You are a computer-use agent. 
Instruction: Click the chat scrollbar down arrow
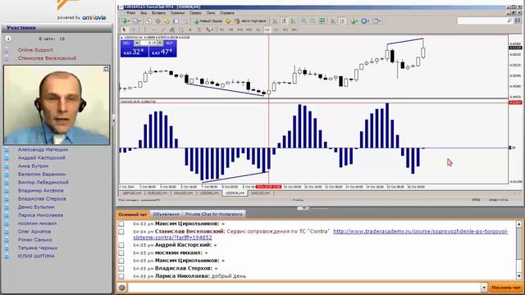pos(519,276)
